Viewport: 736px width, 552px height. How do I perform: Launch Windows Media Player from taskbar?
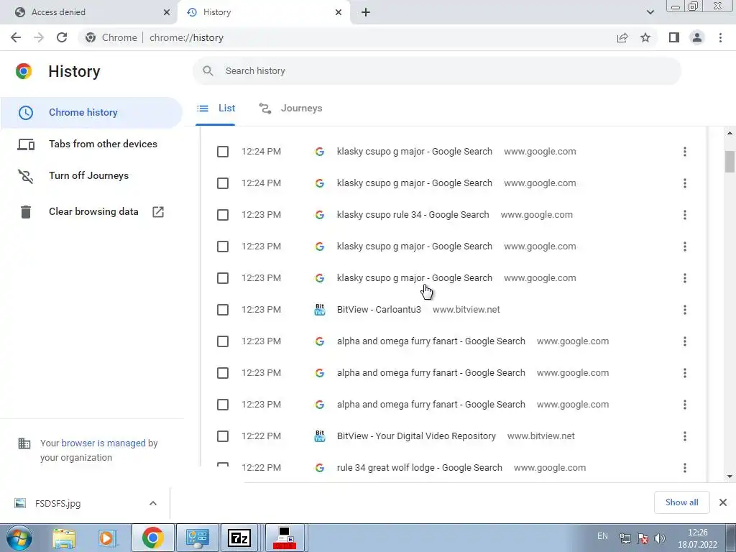click(x=106, y=538)
